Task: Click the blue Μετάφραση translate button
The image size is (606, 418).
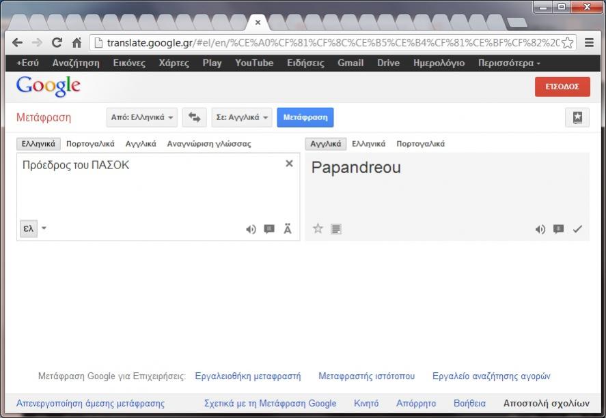Action: [x=305, y=117]
